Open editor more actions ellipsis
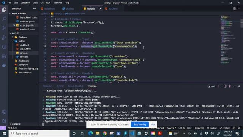 click(x=239, y=8)
